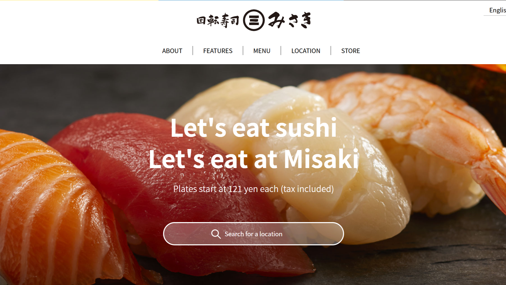This screenshot has height=285, width=506.
Task: Select LOCATION in the navigation bar
Action: click(306, 51)
